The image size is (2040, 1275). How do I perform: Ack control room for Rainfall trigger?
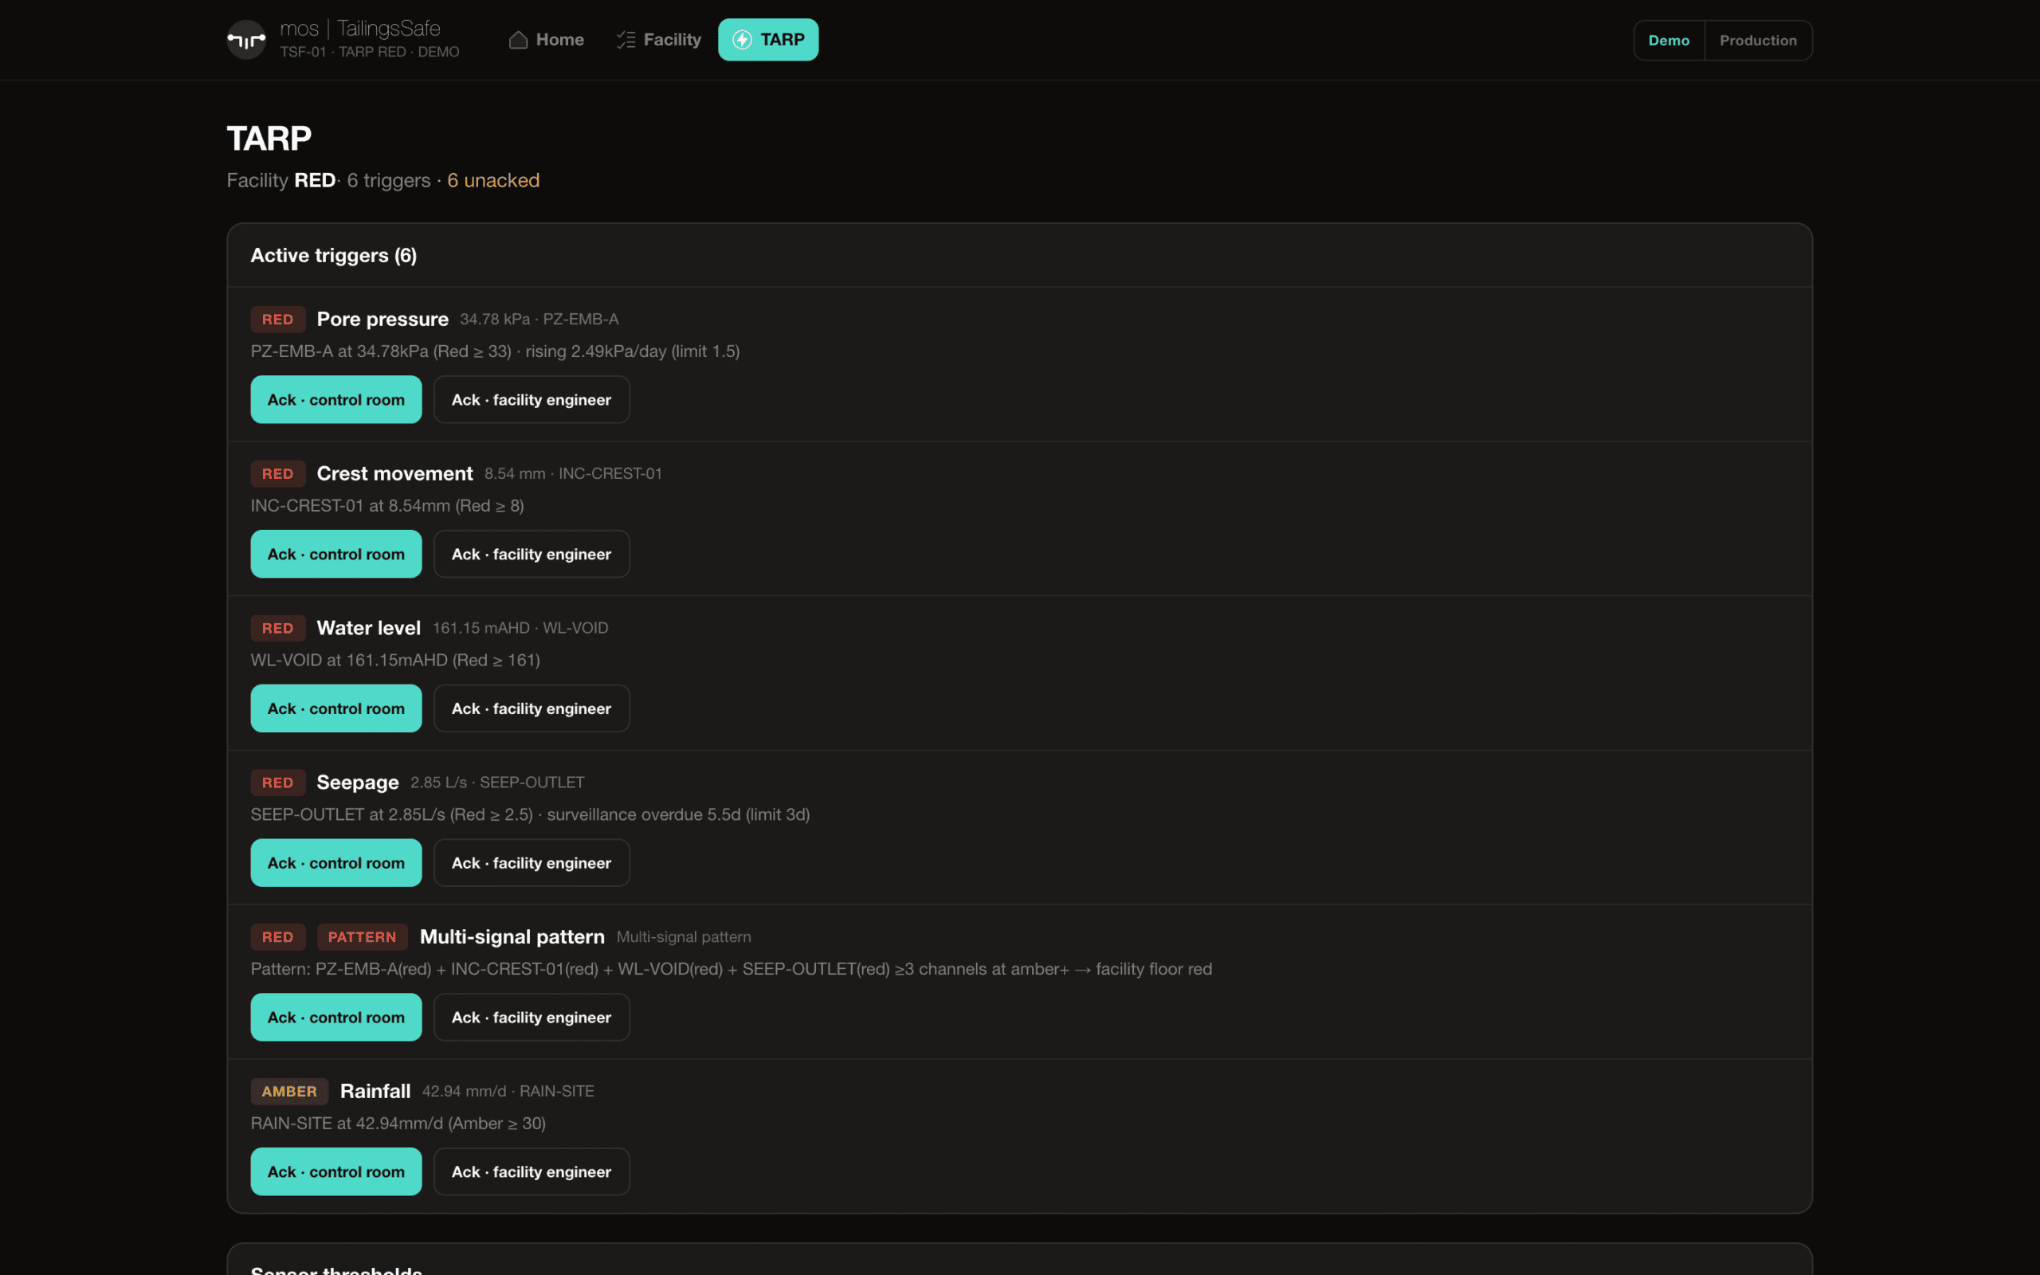(x=335, y=1171)
